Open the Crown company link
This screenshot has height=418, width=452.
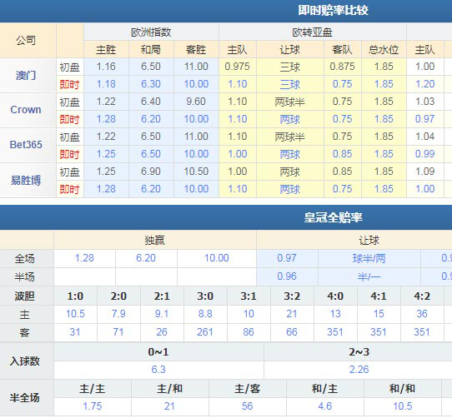[x=26, y=110]
